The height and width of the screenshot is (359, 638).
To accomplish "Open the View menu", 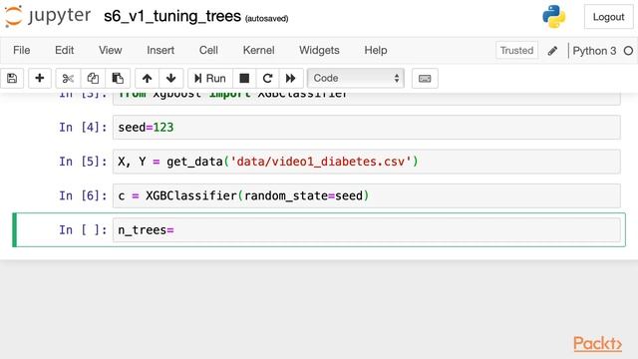I will (111, 50).
